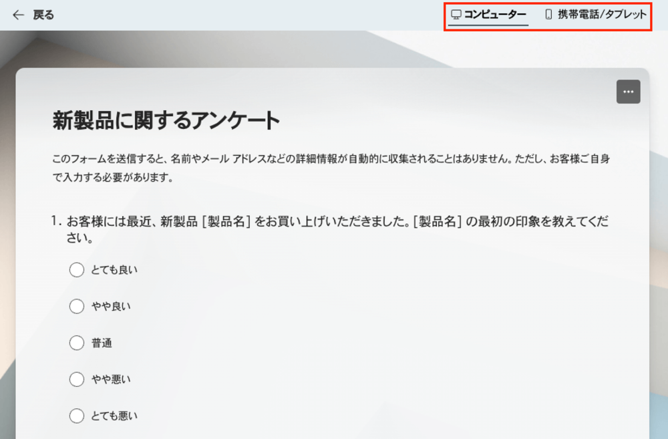Click the 新製品に関するアンケート form title
The height and width of the screenshot is (439, 668).
[x=166, y=121]
